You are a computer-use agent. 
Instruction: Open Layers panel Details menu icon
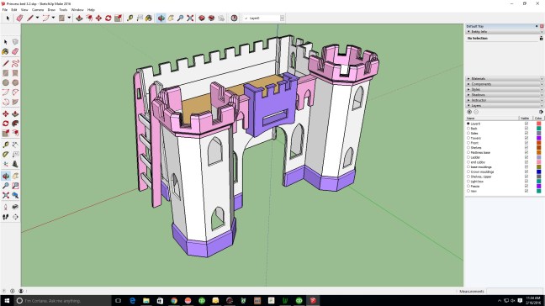coord(541,112)
